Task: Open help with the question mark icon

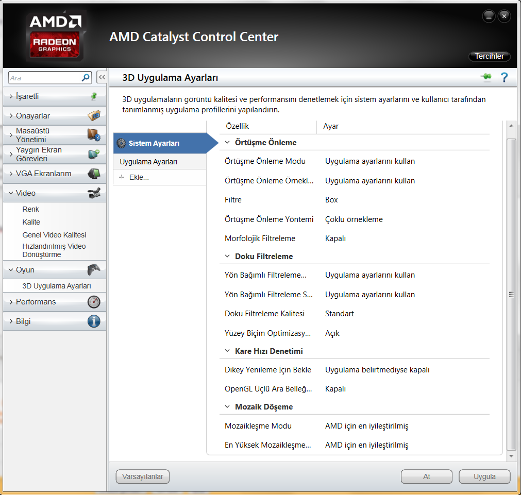Action: point(504,77)
